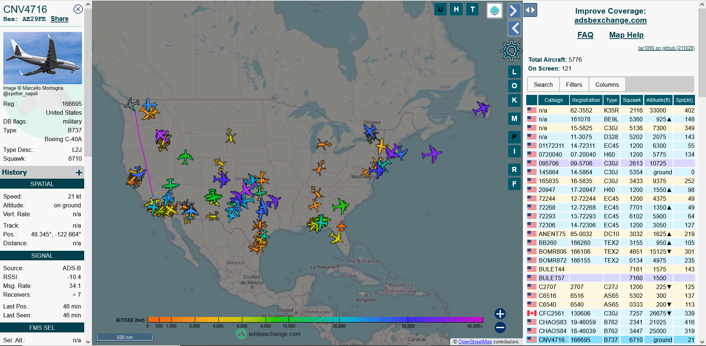Toggle the L labels button

pos(514,72)
